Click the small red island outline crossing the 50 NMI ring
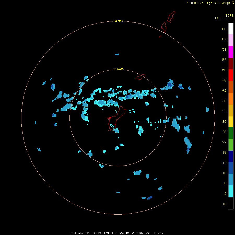Screen dimensions: 235x235 pyautogui.click(x=140, y=77)
